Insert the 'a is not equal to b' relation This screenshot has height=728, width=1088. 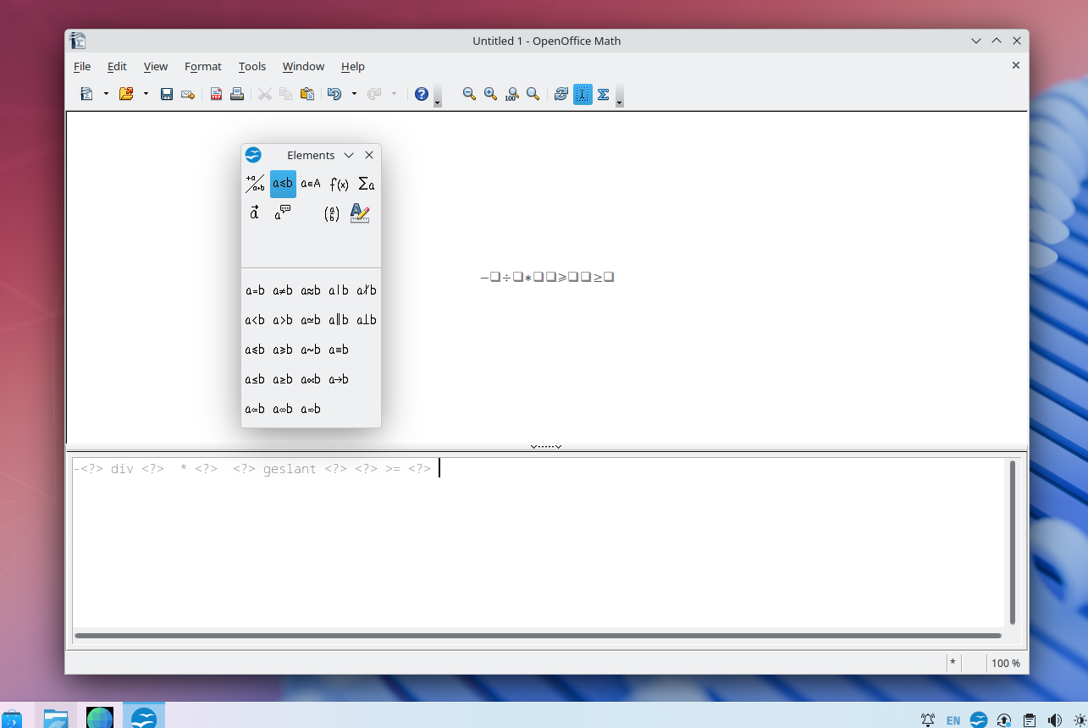click(x=283, y=290)
